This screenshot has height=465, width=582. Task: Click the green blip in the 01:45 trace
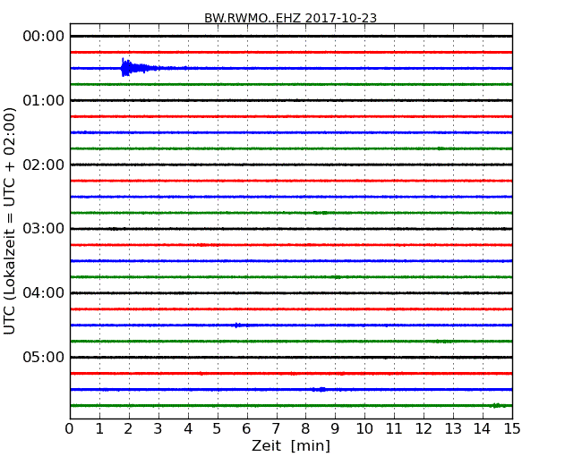point(441,148)
